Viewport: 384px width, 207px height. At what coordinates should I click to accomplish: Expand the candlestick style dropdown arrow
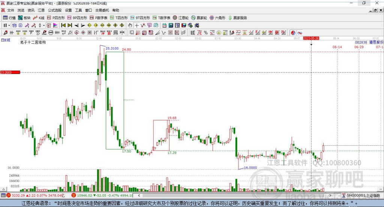pos(44,25)
